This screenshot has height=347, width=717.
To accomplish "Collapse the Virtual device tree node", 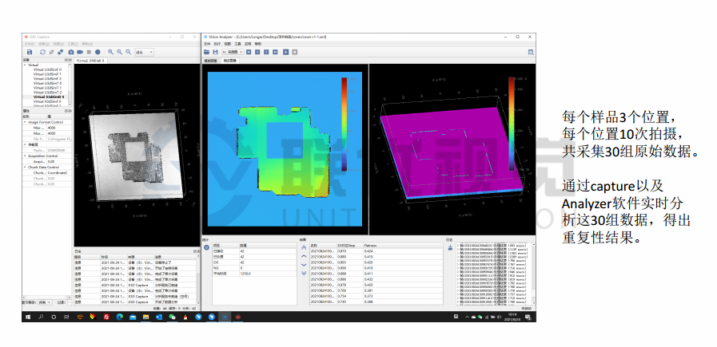I will [x=24, y=65].
